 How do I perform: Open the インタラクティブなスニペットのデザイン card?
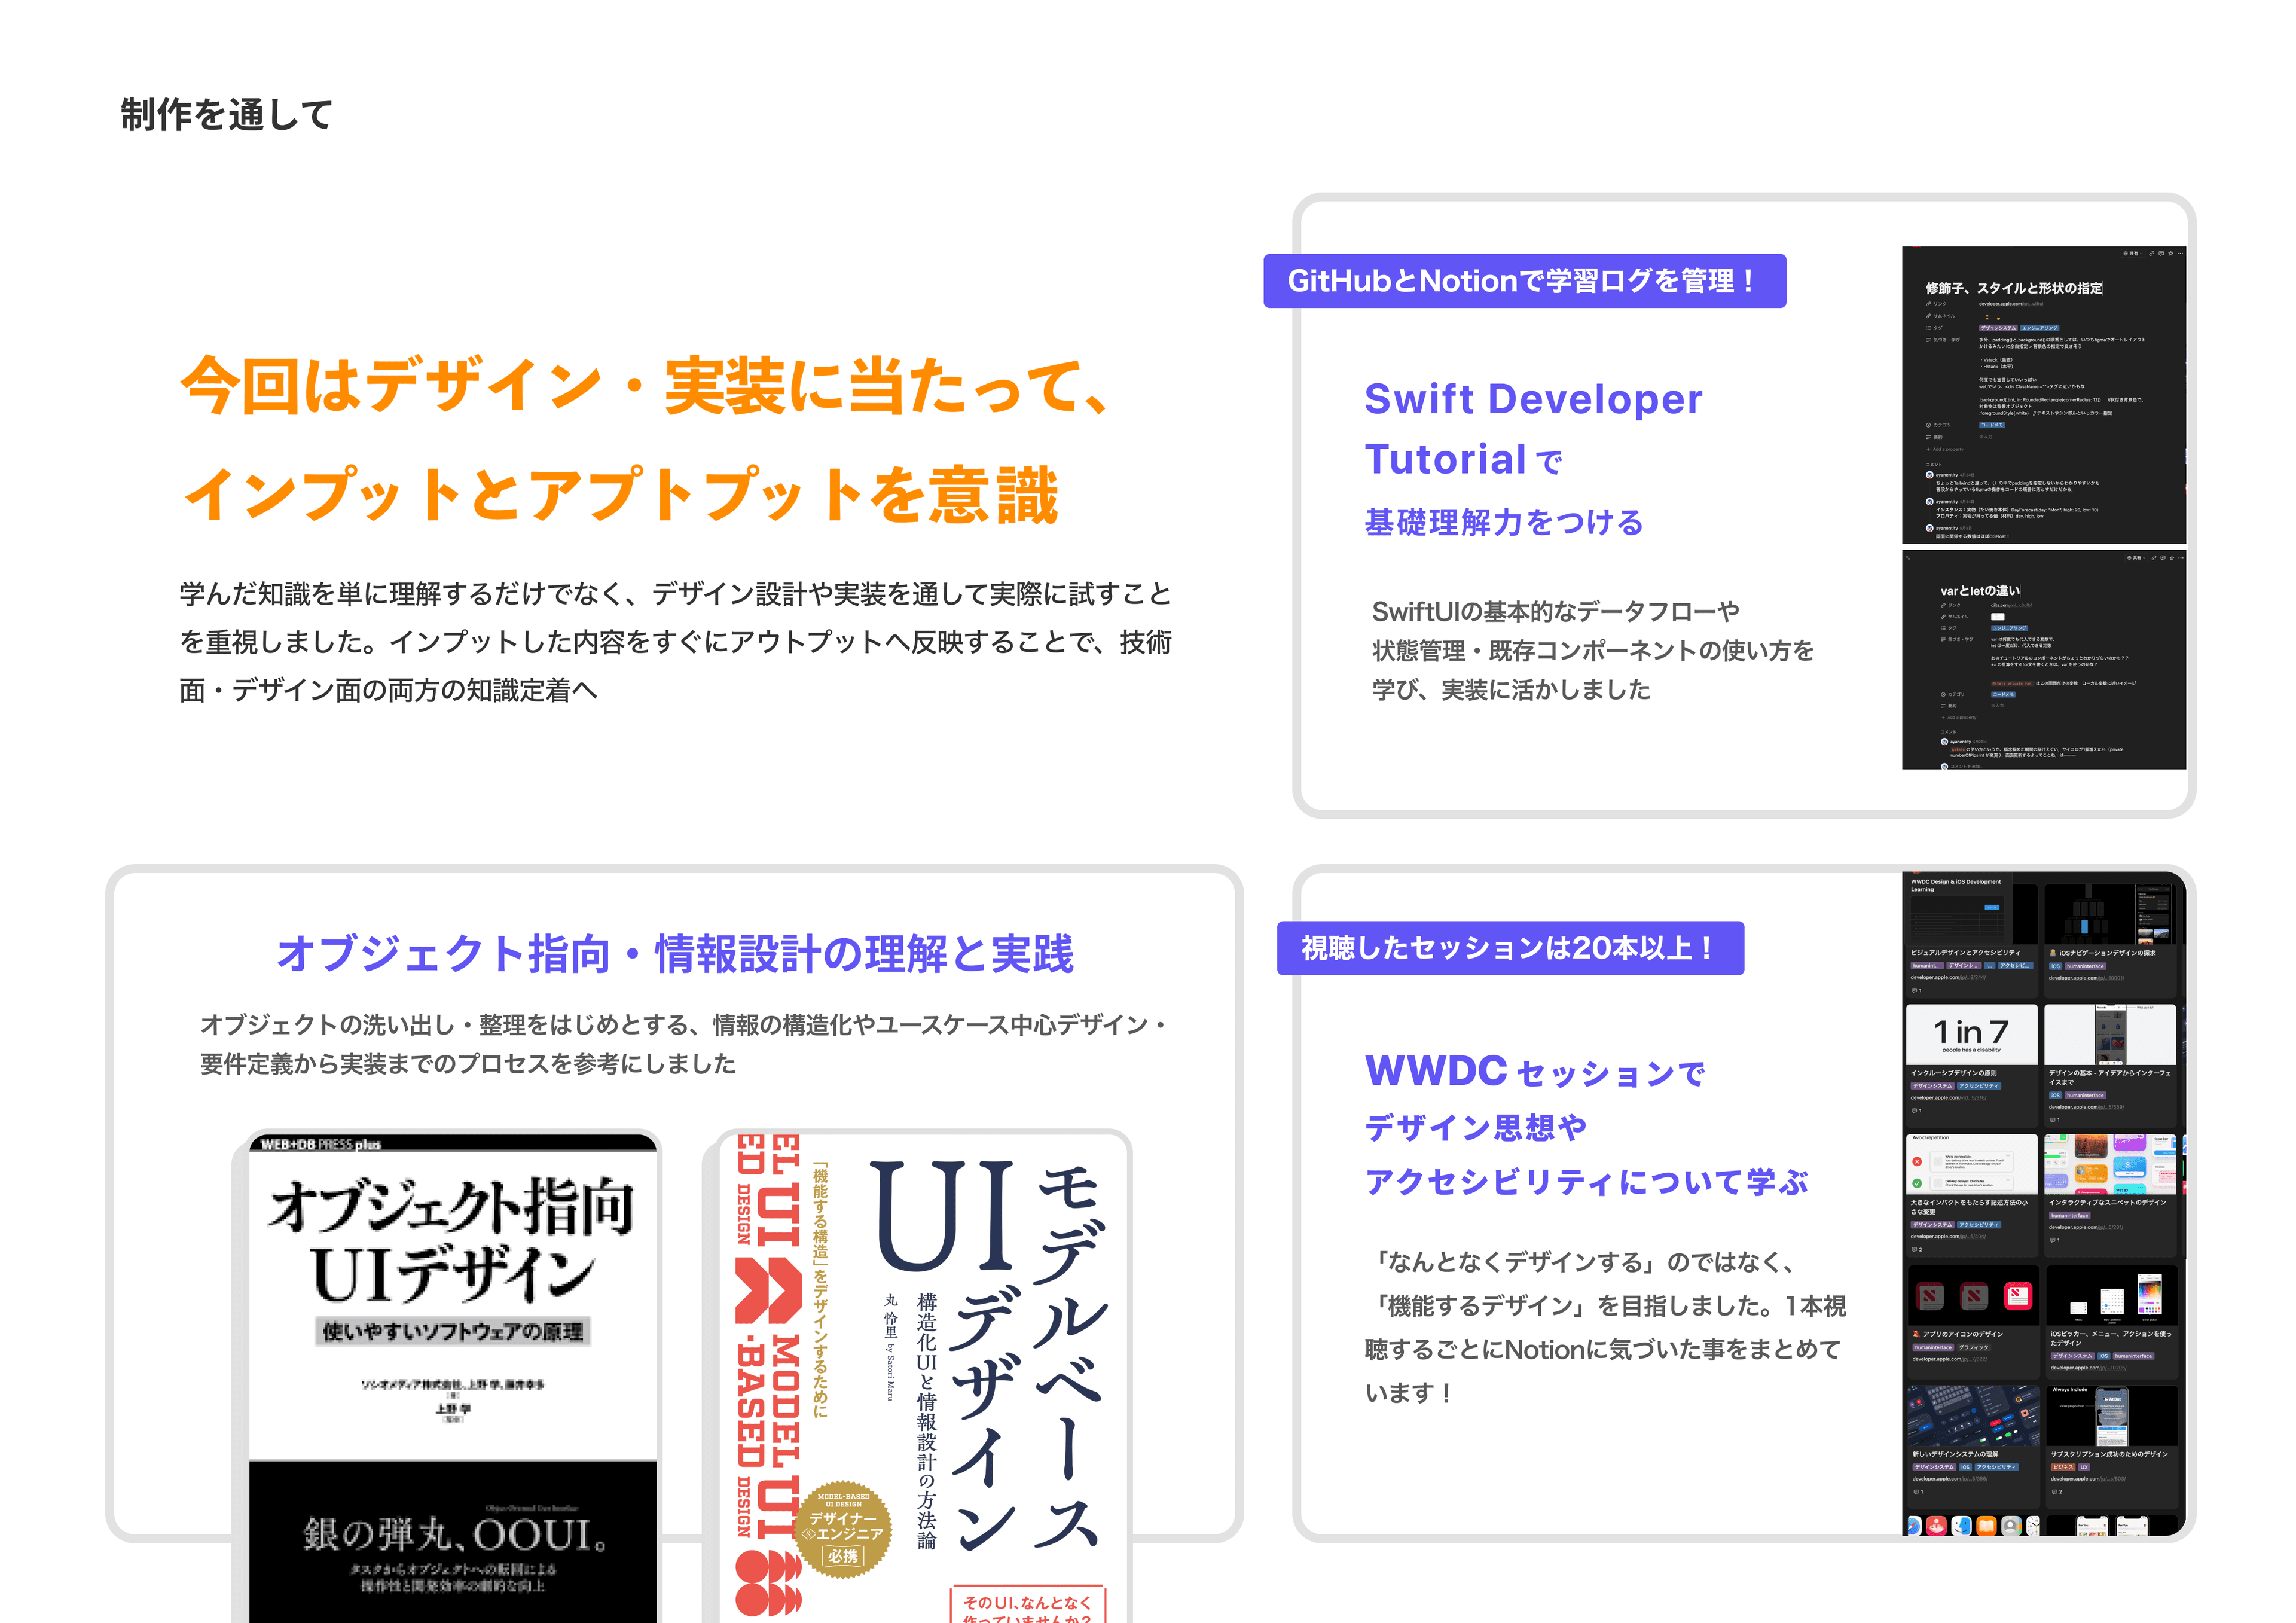click(x=2110, y=1195)
